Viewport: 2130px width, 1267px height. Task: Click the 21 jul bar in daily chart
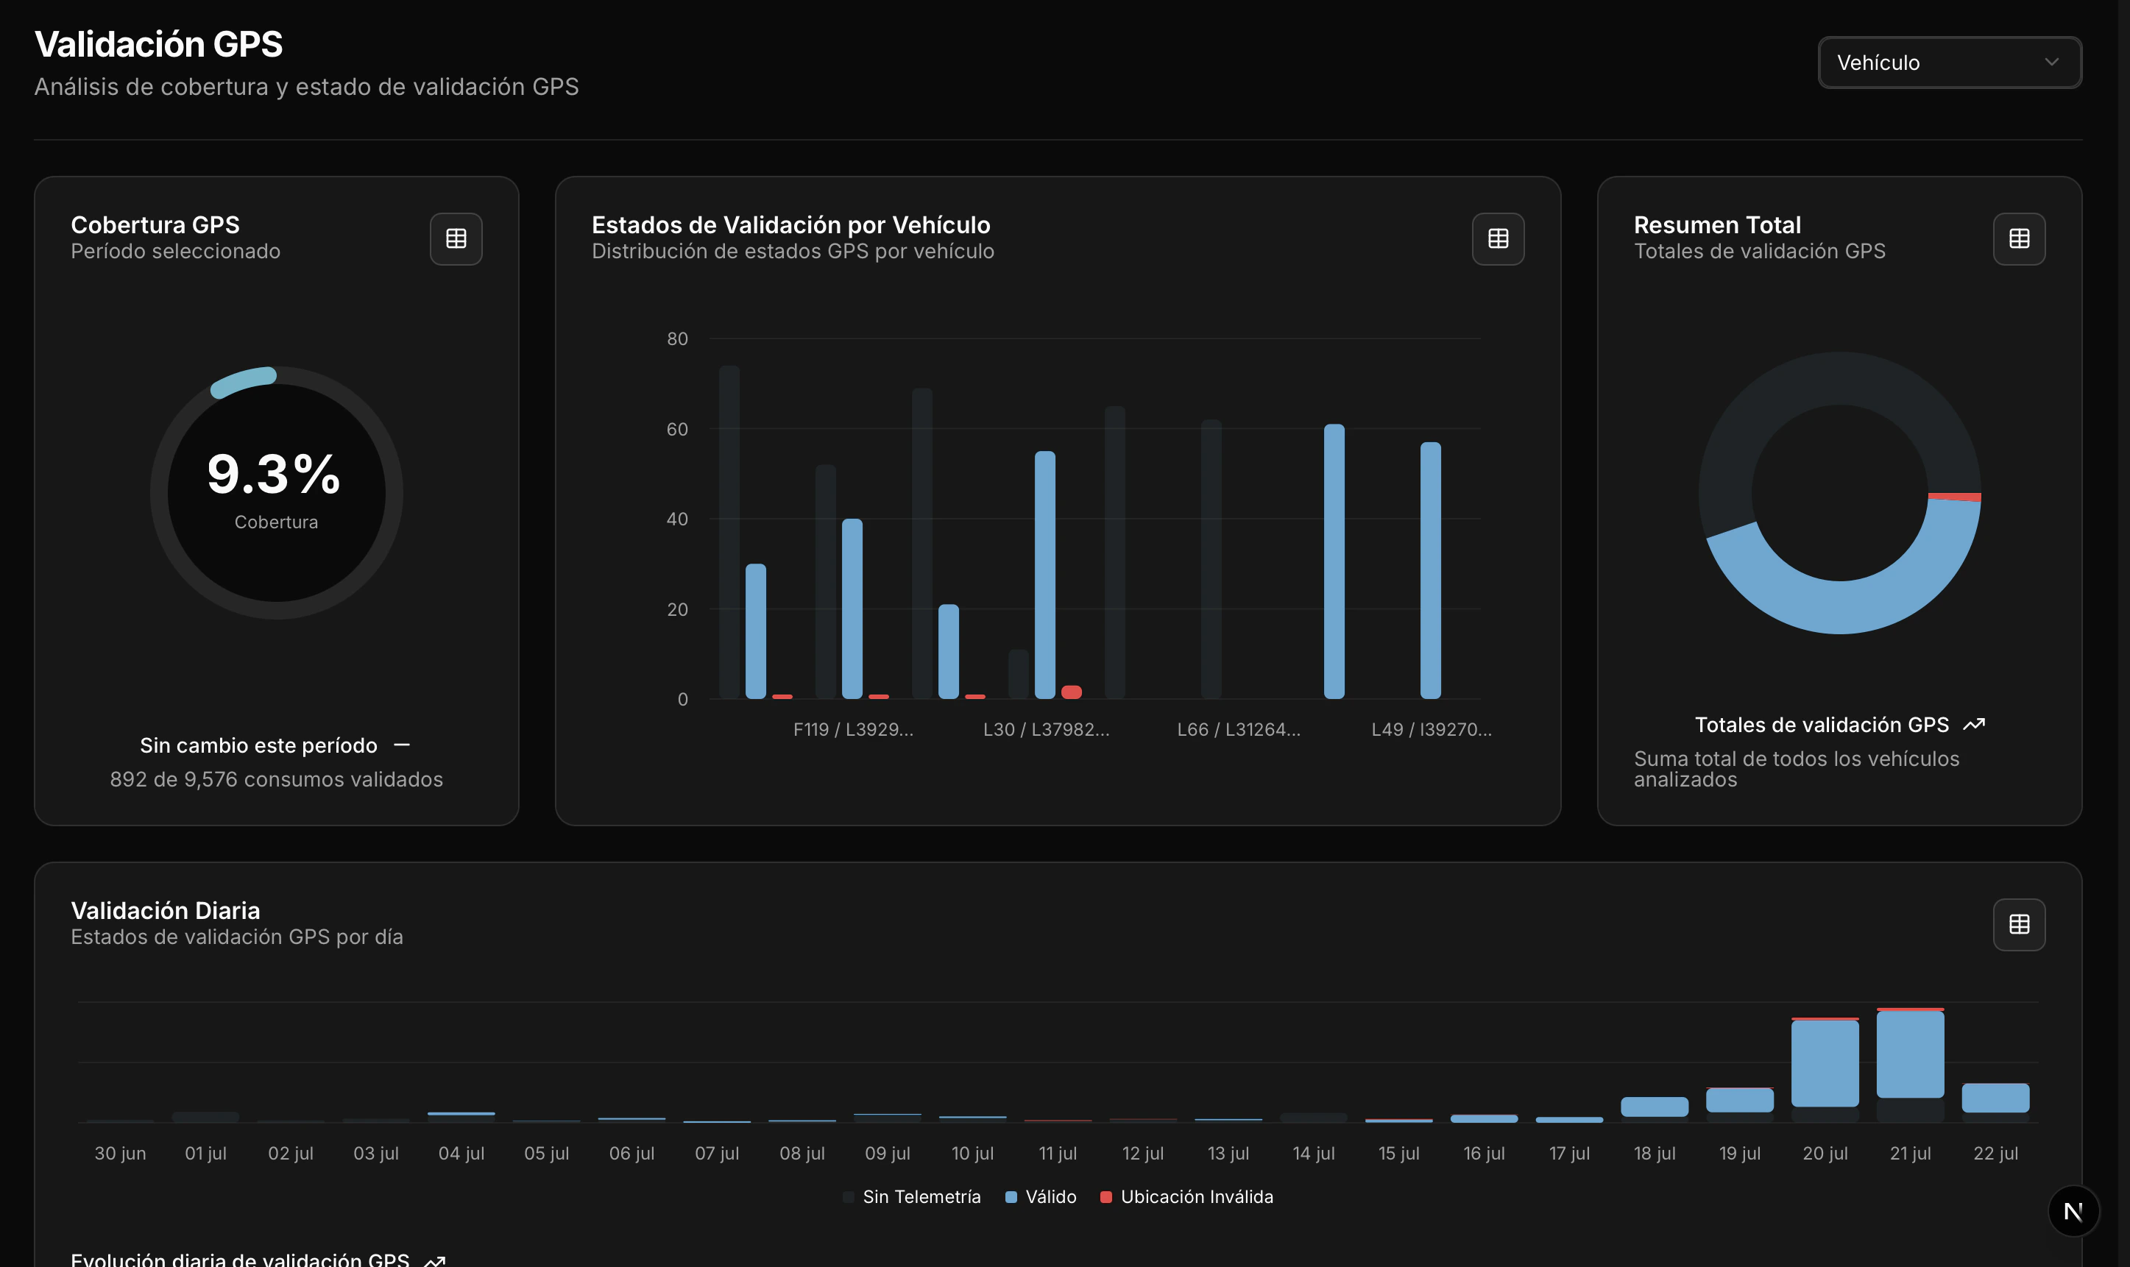pyautogui.click(x=1910, y=1054)
